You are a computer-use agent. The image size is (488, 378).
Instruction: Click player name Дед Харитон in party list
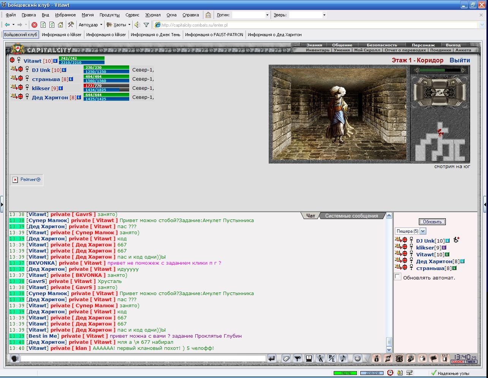click(x=50, y=97)
